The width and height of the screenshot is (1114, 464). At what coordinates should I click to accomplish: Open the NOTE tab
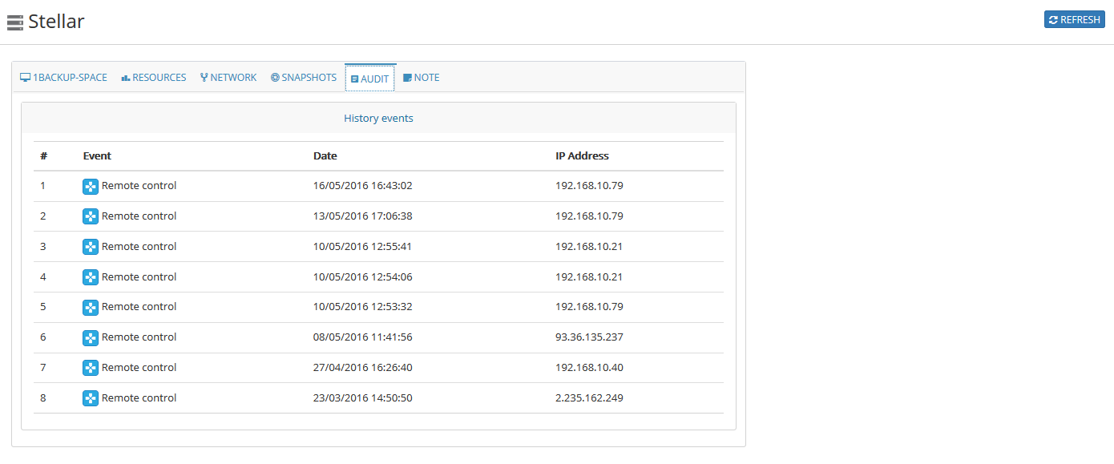point(422,78)
